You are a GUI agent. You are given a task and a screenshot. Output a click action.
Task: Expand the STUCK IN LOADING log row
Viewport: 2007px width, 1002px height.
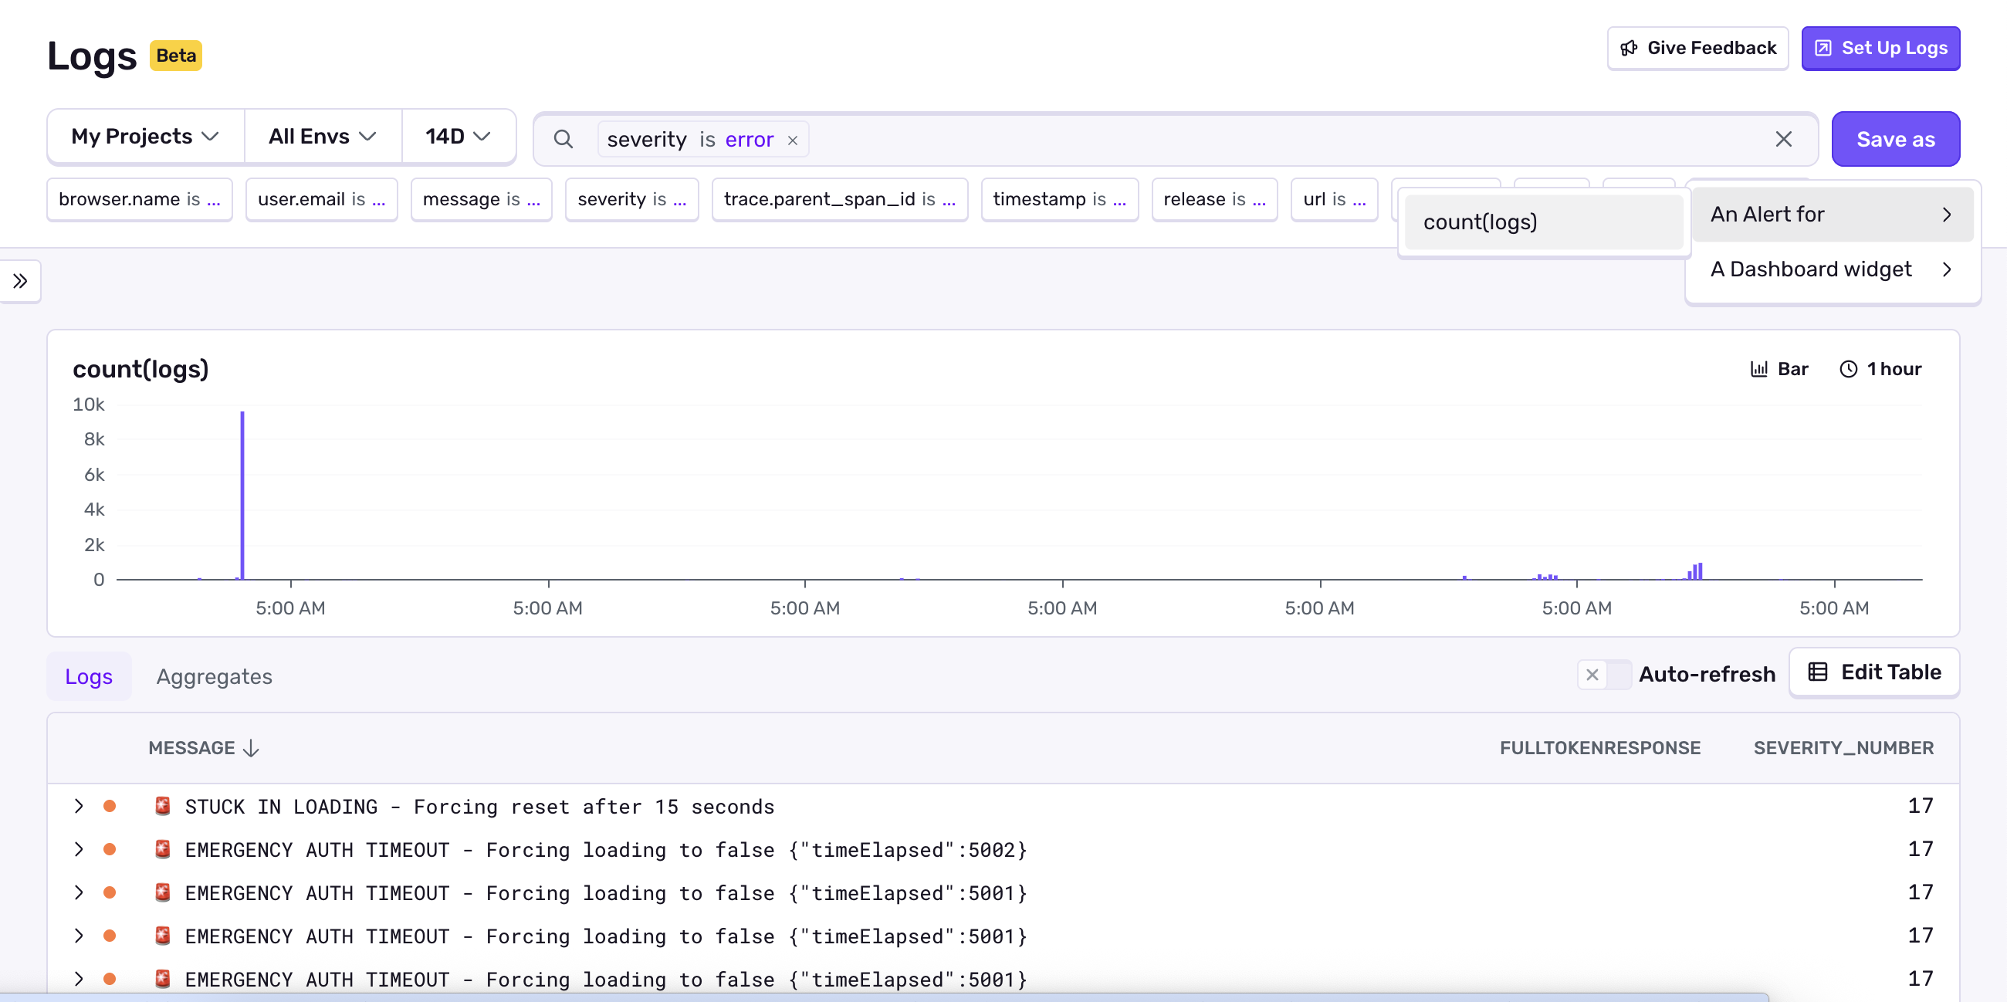pos(79,807)
